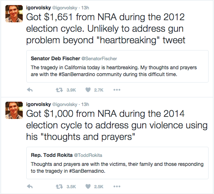Open the 13h timestamp of second tweet
Image resolution: width=214 pixels, height=194 pixels.
[85, 105]
